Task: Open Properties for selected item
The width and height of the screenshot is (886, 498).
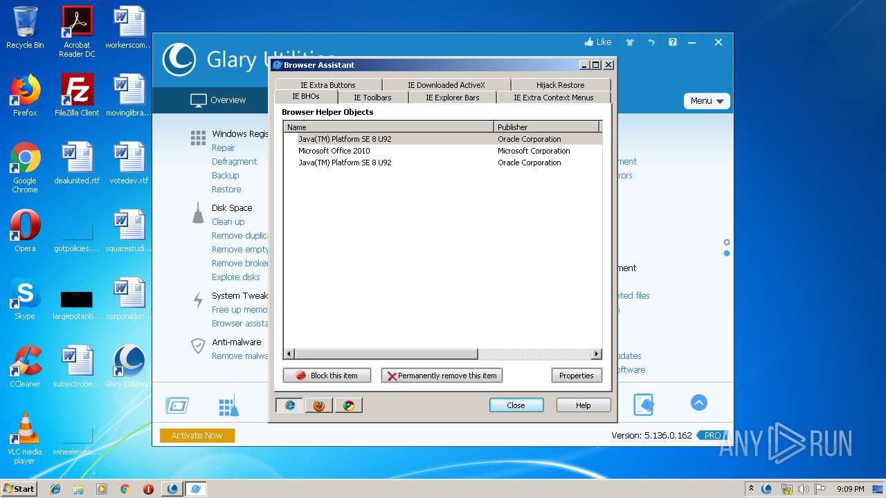Action: [x=577, y=376]
